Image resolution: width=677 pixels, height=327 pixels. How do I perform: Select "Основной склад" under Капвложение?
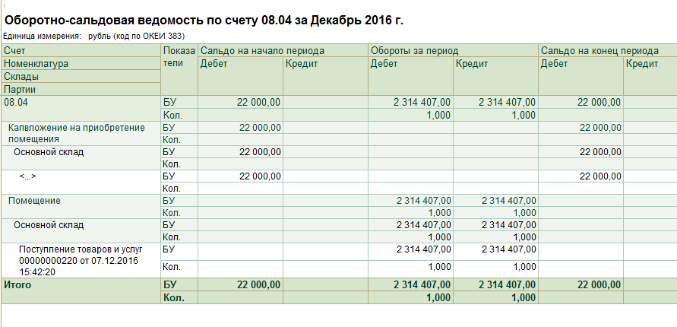(x=49, y=152)
